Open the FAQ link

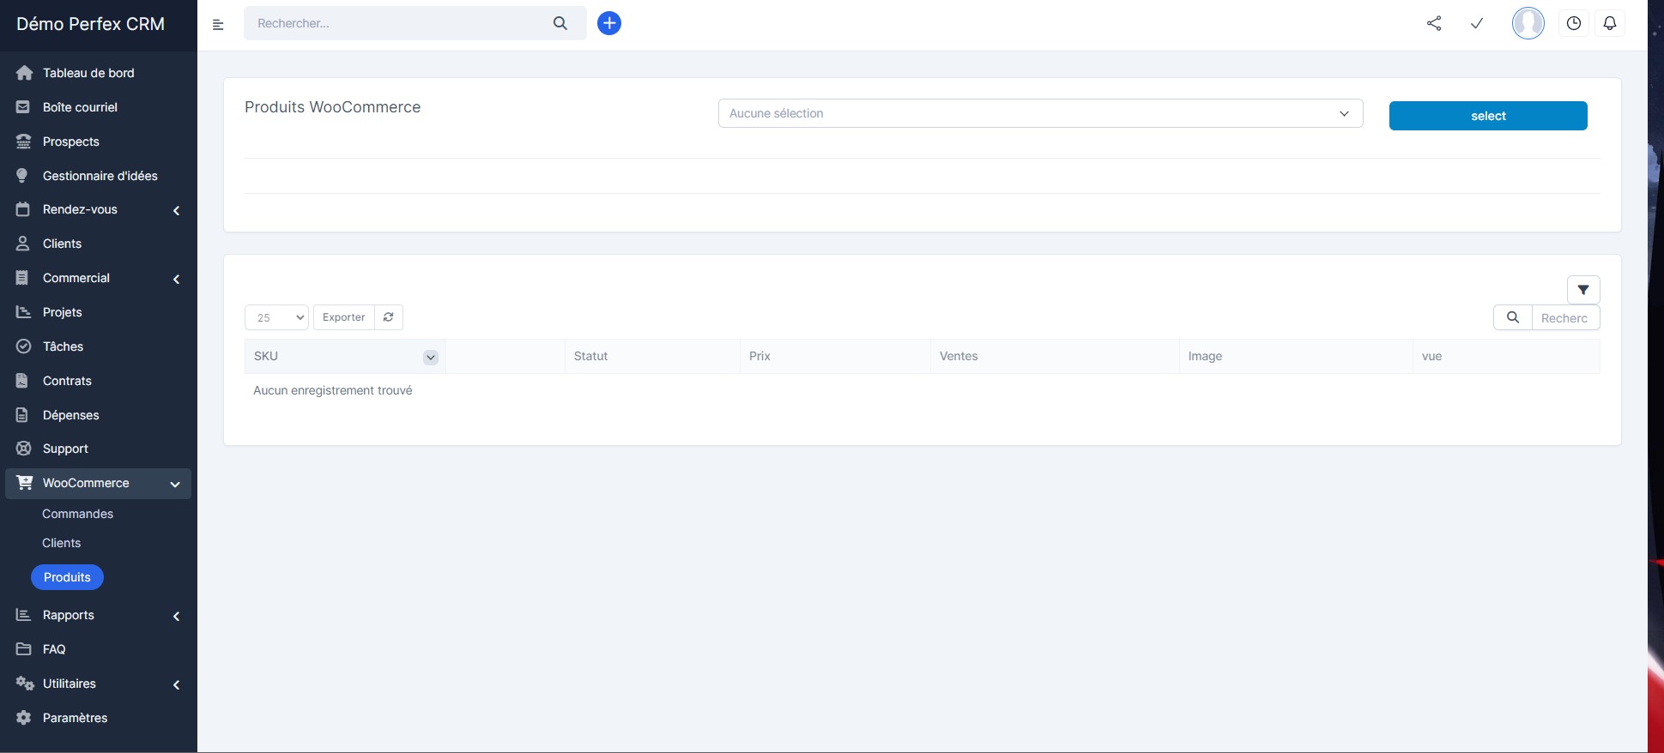coord(54,649)
